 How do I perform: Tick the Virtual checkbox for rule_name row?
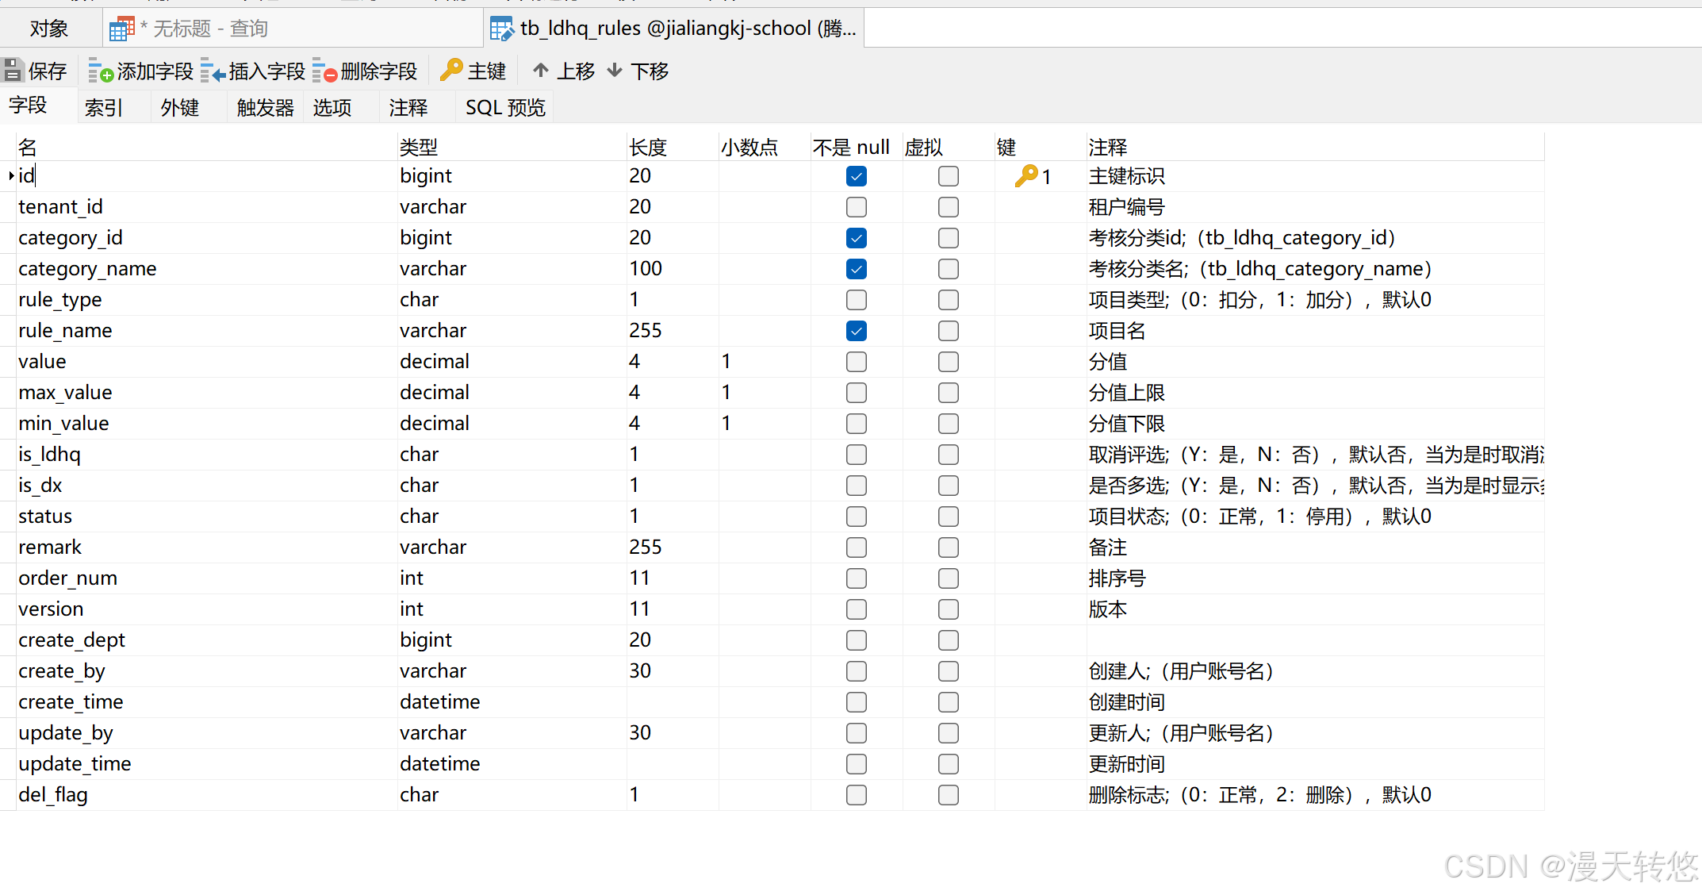(948, 331)
